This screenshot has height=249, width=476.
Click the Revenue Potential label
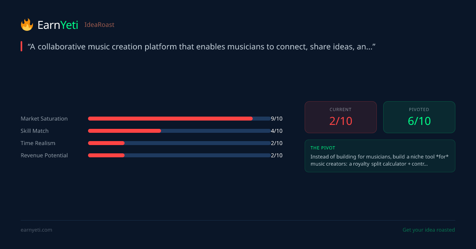(44, 155)
